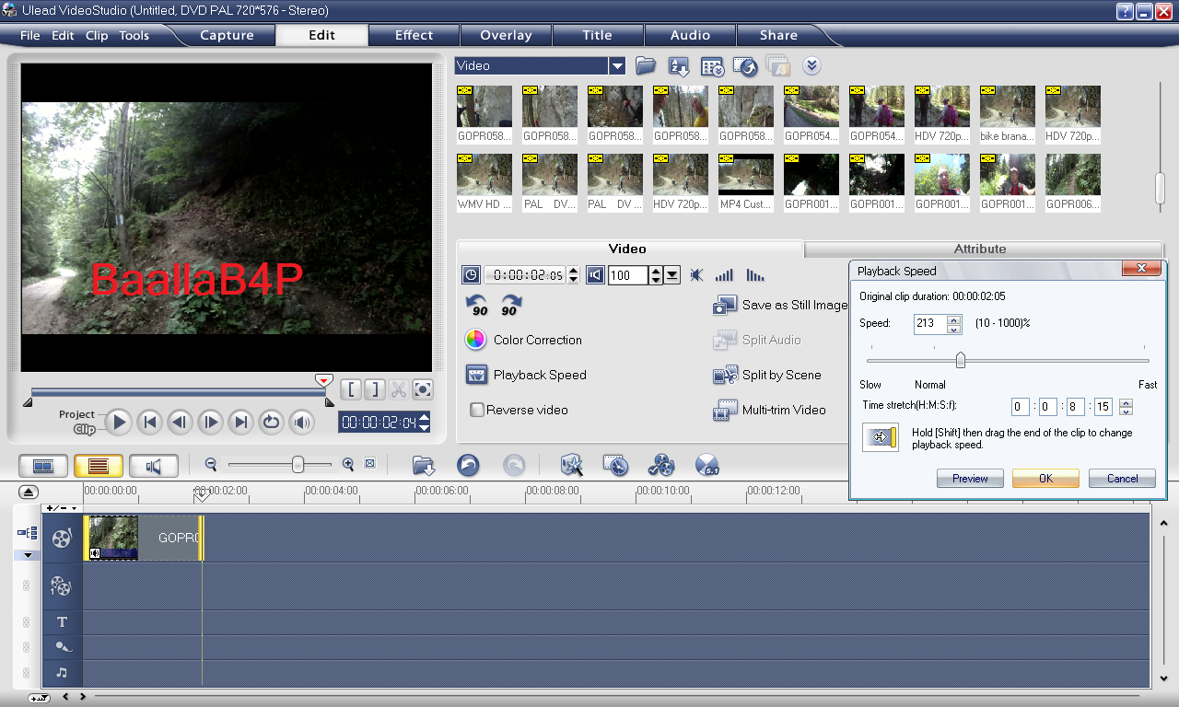This screenshot has height=707, width=1179.
Task: Open the File menu
Action: tap(30, 36)
